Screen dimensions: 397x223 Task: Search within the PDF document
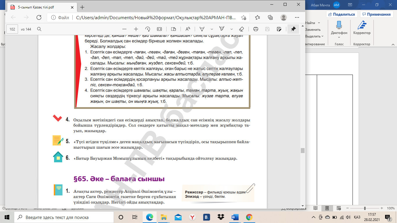[39, 29]
